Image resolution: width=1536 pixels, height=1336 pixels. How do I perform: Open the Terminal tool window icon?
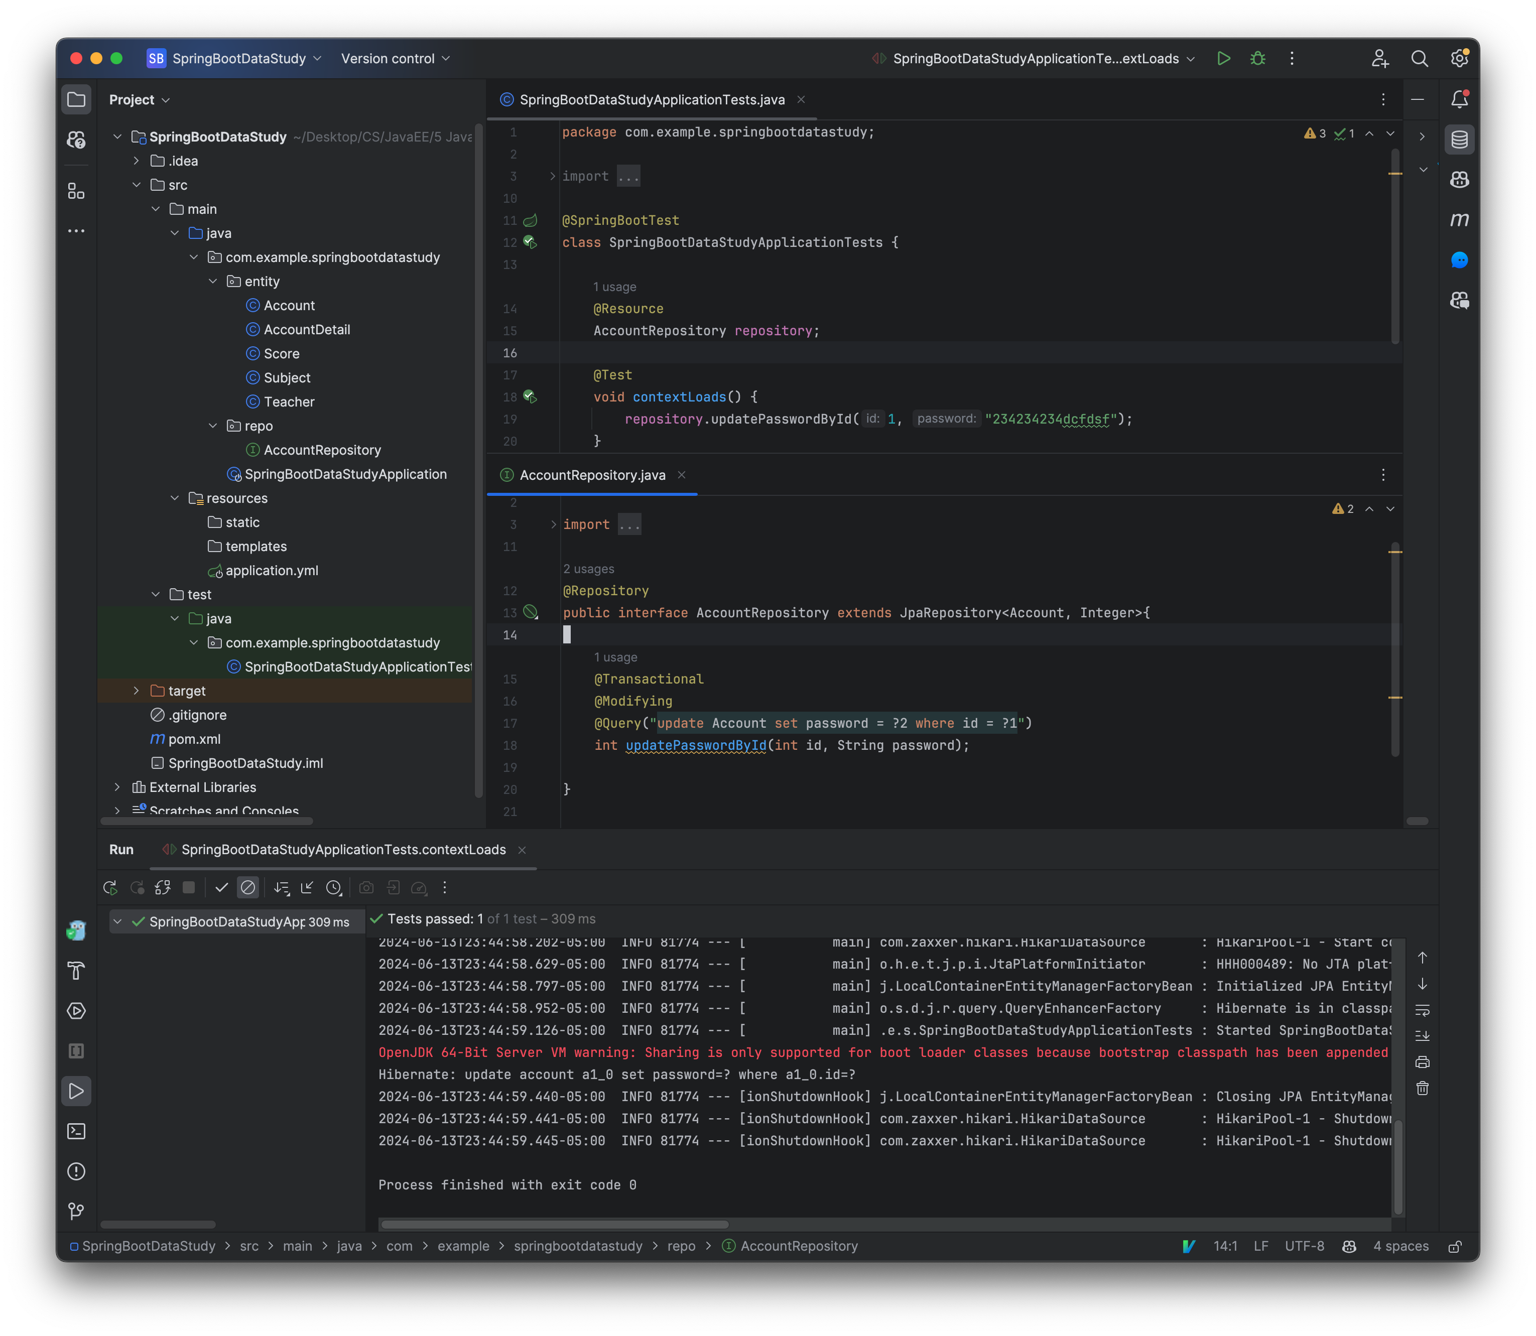[77, 1131]
